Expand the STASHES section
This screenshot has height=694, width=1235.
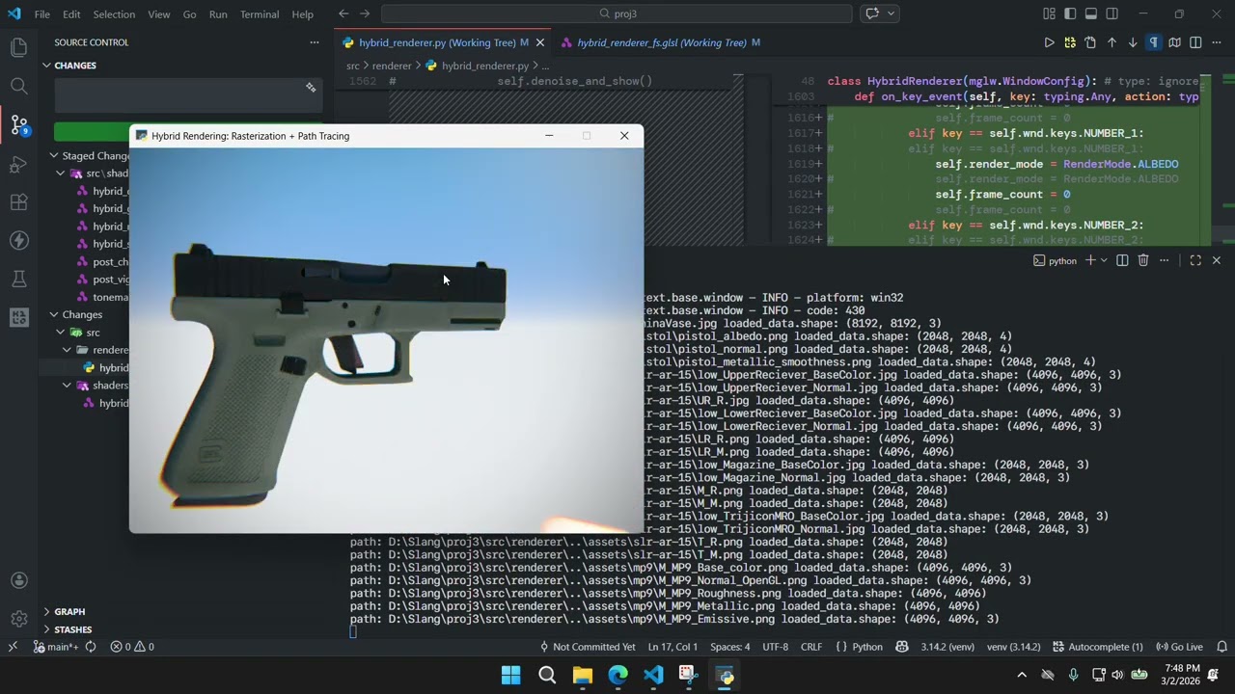tap(73, 629)
